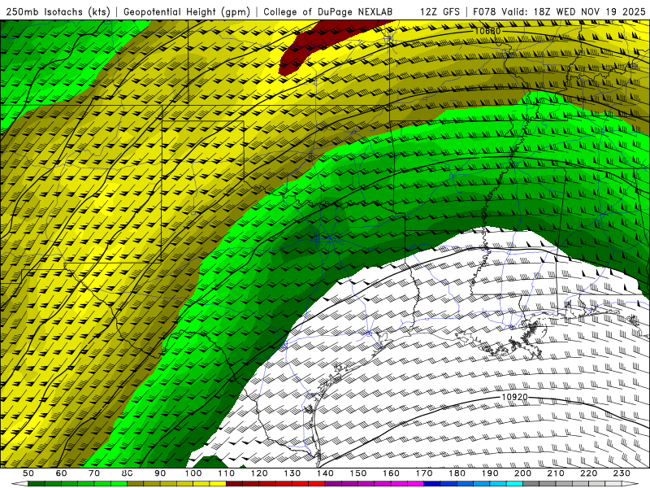Click the 90 value on the color scale
The height and width of the screenshot is (488, 650).
pos(160,473)
